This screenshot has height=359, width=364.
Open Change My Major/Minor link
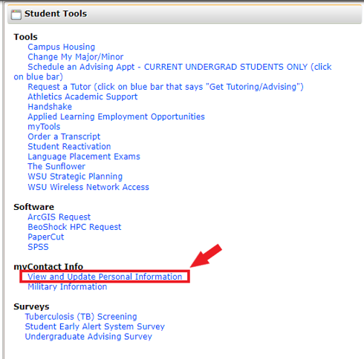coord(75,57)
